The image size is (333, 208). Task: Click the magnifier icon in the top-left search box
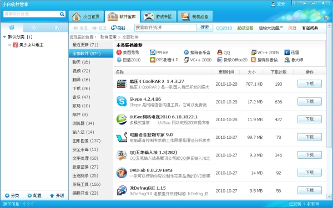pos(62,14)
